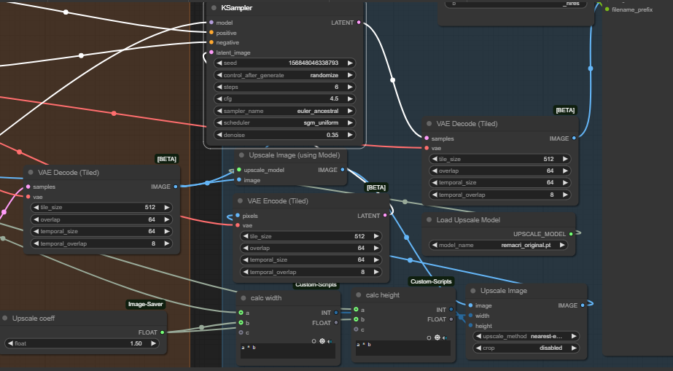673x371 pixels.
Task: Increase steps with the right arrow
Action: [x=350, y=87]
